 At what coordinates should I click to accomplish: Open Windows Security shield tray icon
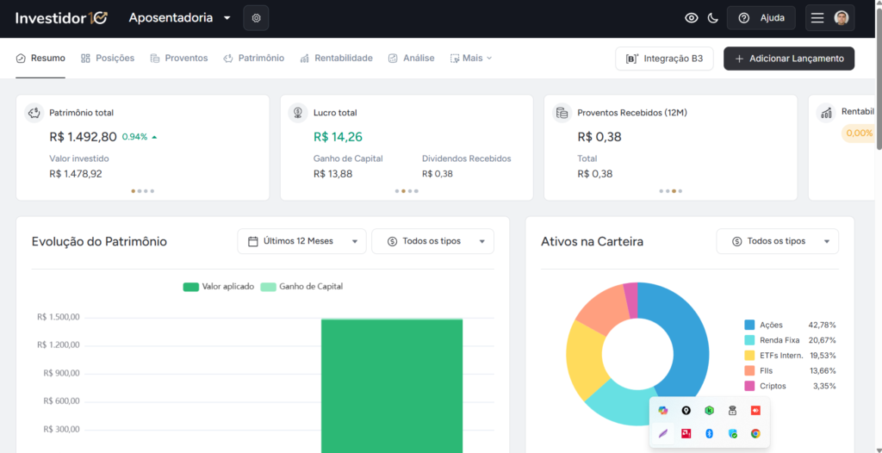coord(732,433)
